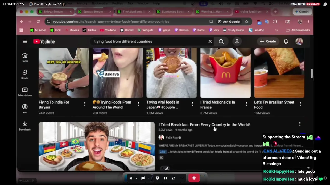Open All Bookmarks folder

298,30
